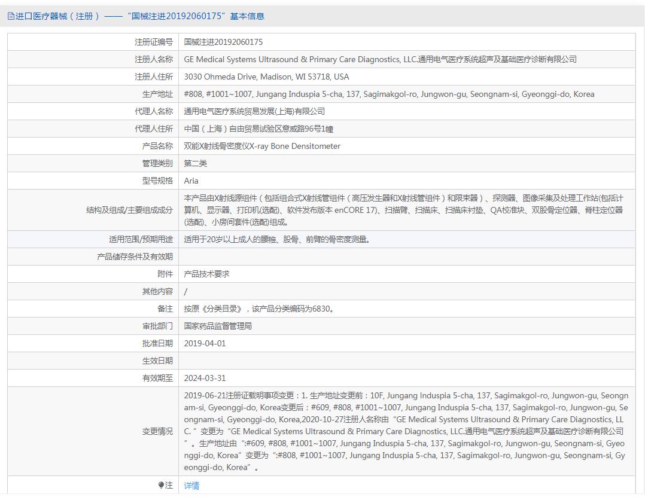Click the composition text starting 本产品由X射线源组件
The width and height of the screenshot is (645, 497).
(403, 210)
